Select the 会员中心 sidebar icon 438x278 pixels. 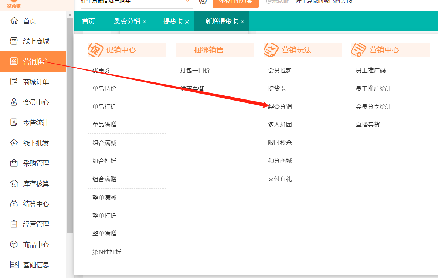click(13, 102)
